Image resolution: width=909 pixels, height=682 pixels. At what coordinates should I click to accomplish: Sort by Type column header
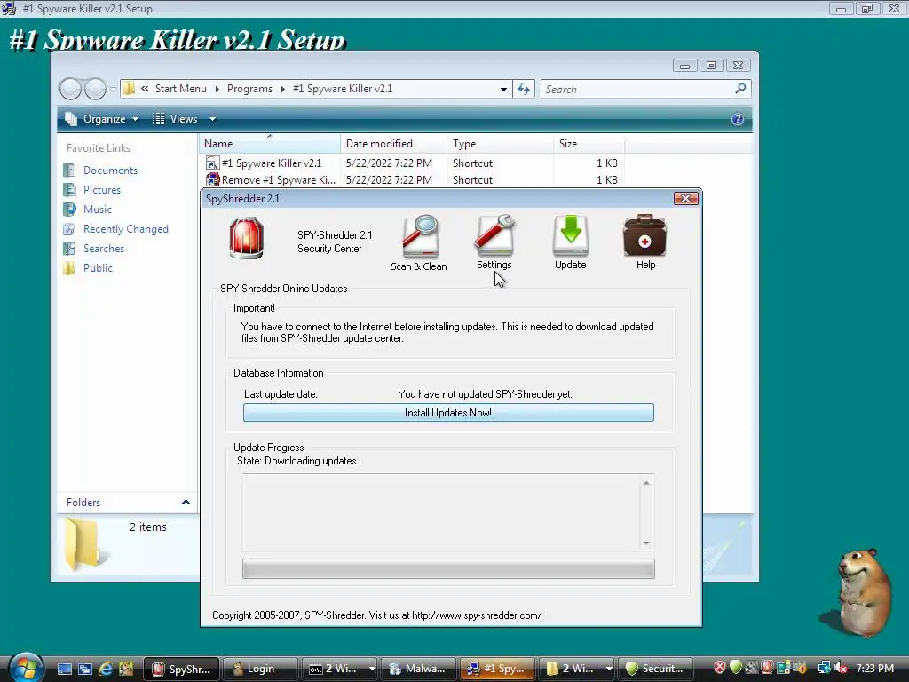(500, 143)
